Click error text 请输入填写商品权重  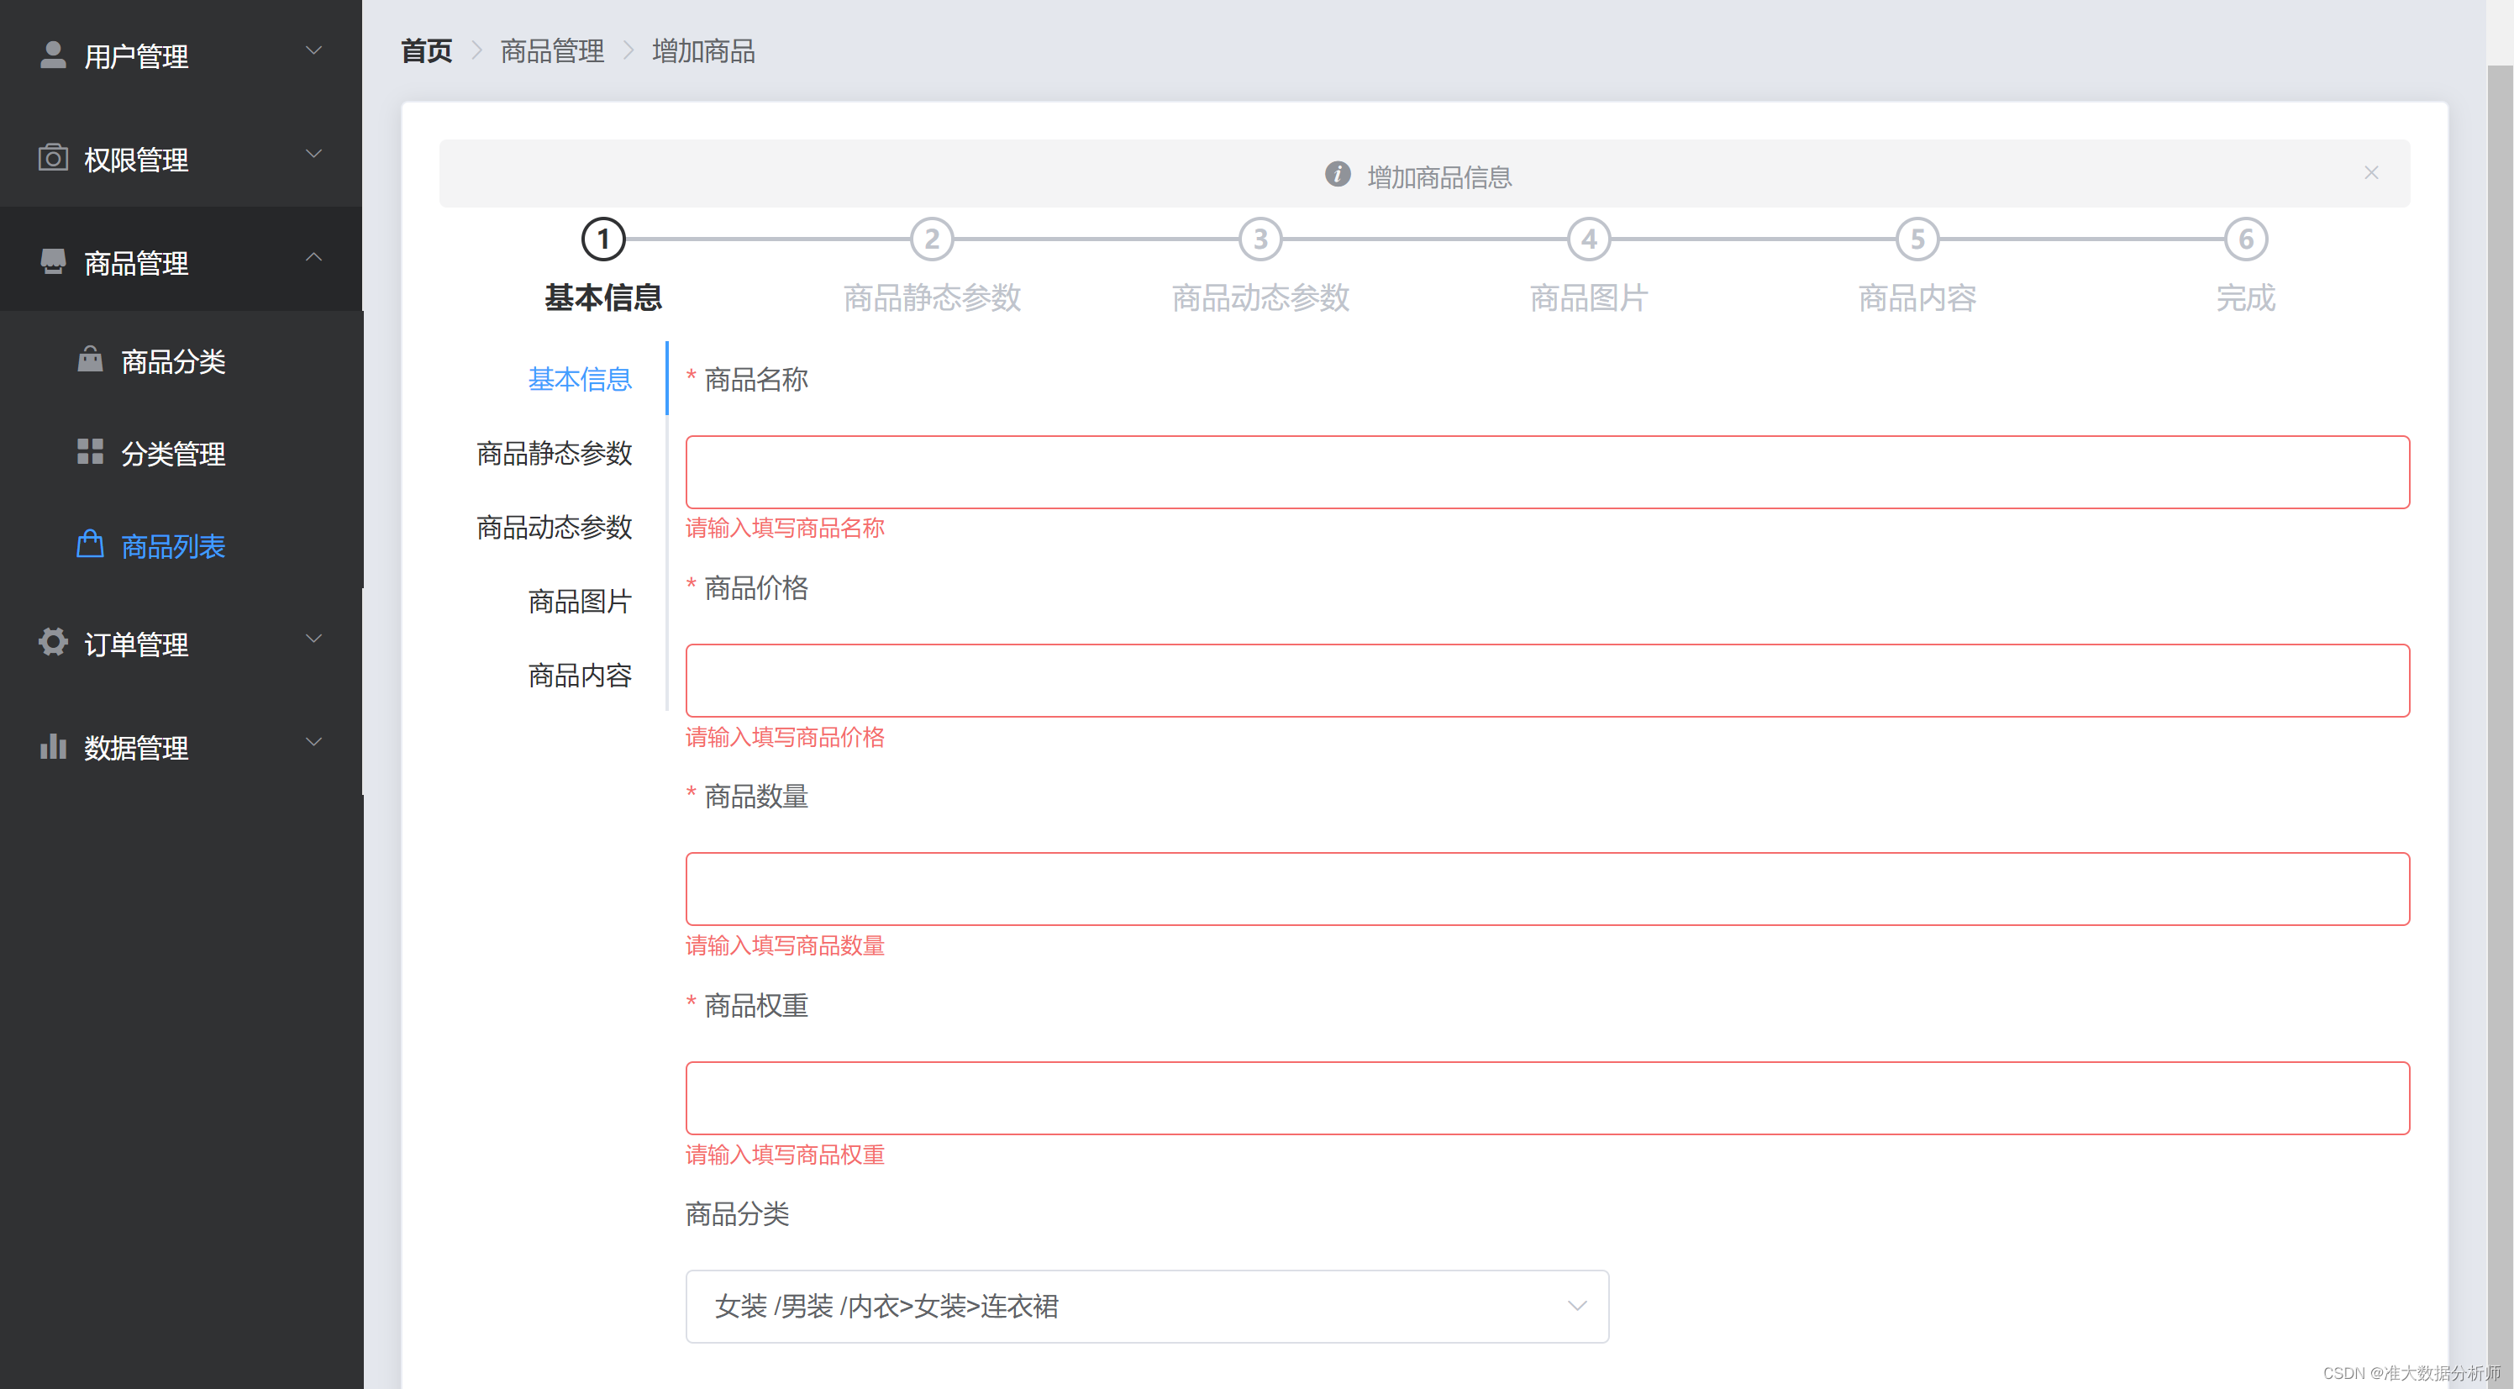(x=785, y=1155)
